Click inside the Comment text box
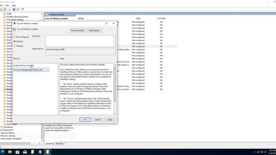 (81, 41)
